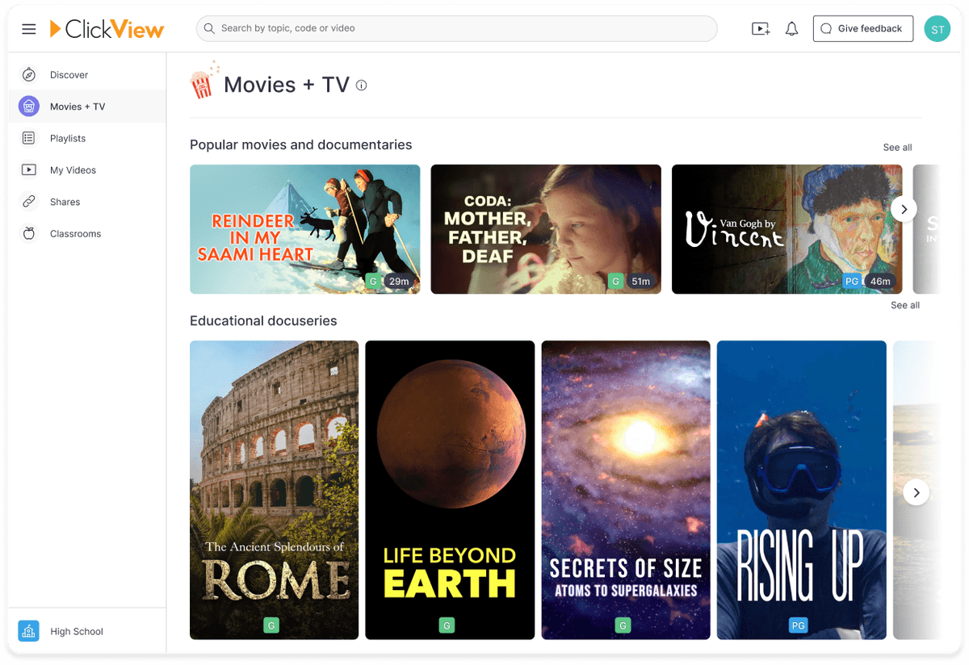This screenshot has height=665, width=969.
Task: Go to My Videos in the sidebar
Action: click(87, 170)
